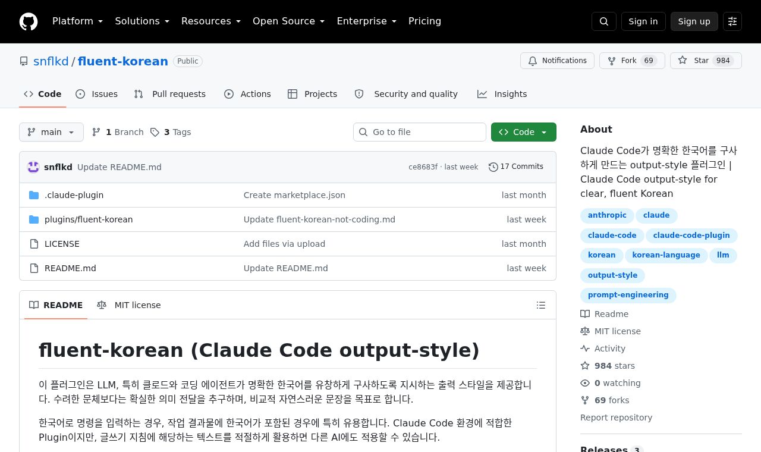Open the 1 Branch link

pos(118,132)
